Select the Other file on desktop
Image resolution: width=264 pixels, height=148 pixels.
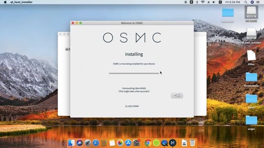coord(251,58)
